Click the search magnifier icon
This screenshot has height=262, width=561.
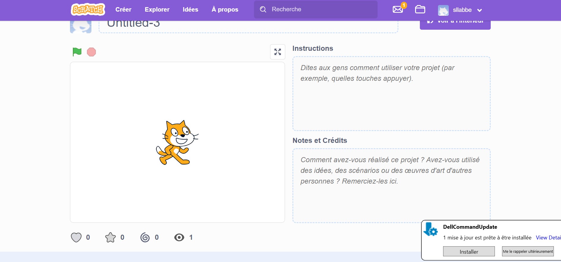tap(263, 10)
